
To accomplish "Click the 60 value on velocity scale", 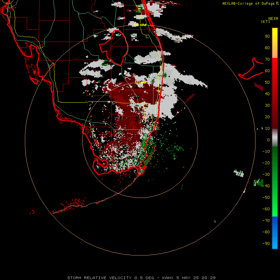I will [x=267, y=71].
